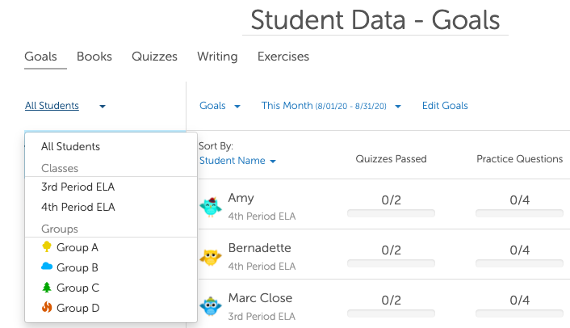Select All Students in the dropdown list
The width and height of the screenshot is (570, 328).
pyautogui.click(x=71, y=146)
